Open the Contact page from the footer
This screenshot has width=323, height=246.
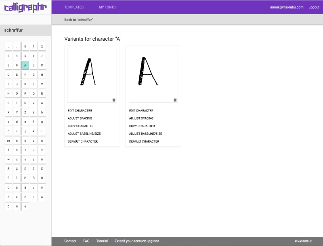[x=70, y=241]
